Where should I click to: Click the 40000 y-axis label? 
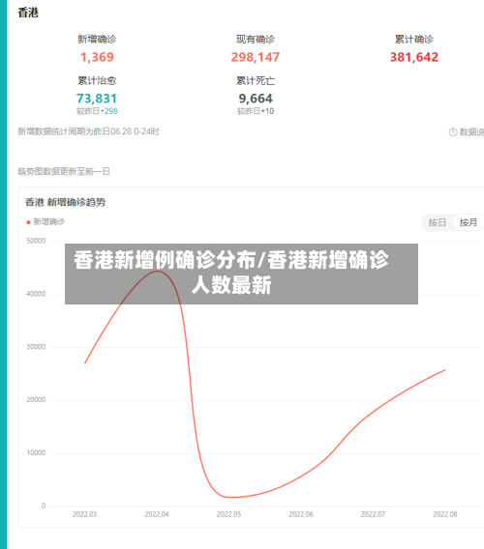tap(36, 294)
